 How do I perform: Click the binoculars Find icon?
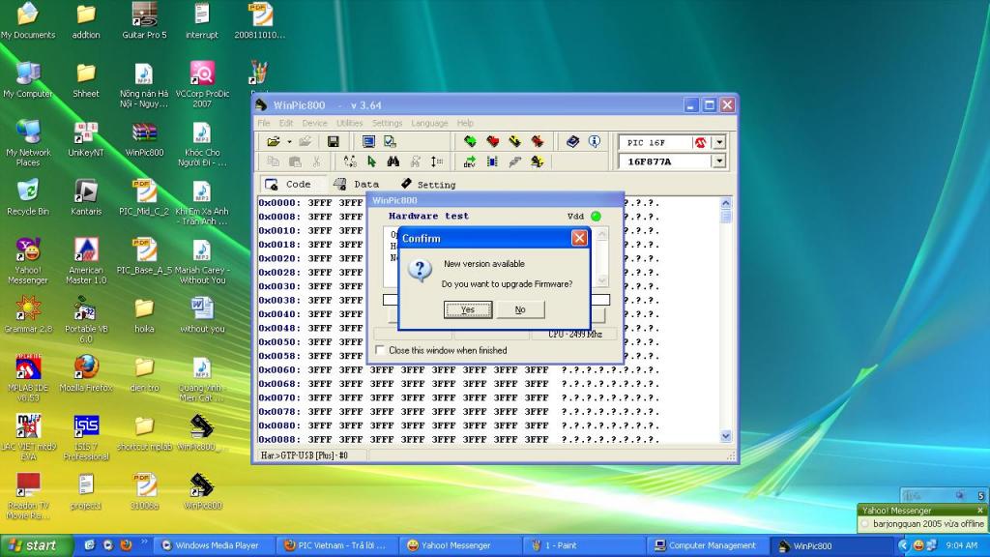coord(393,161)
